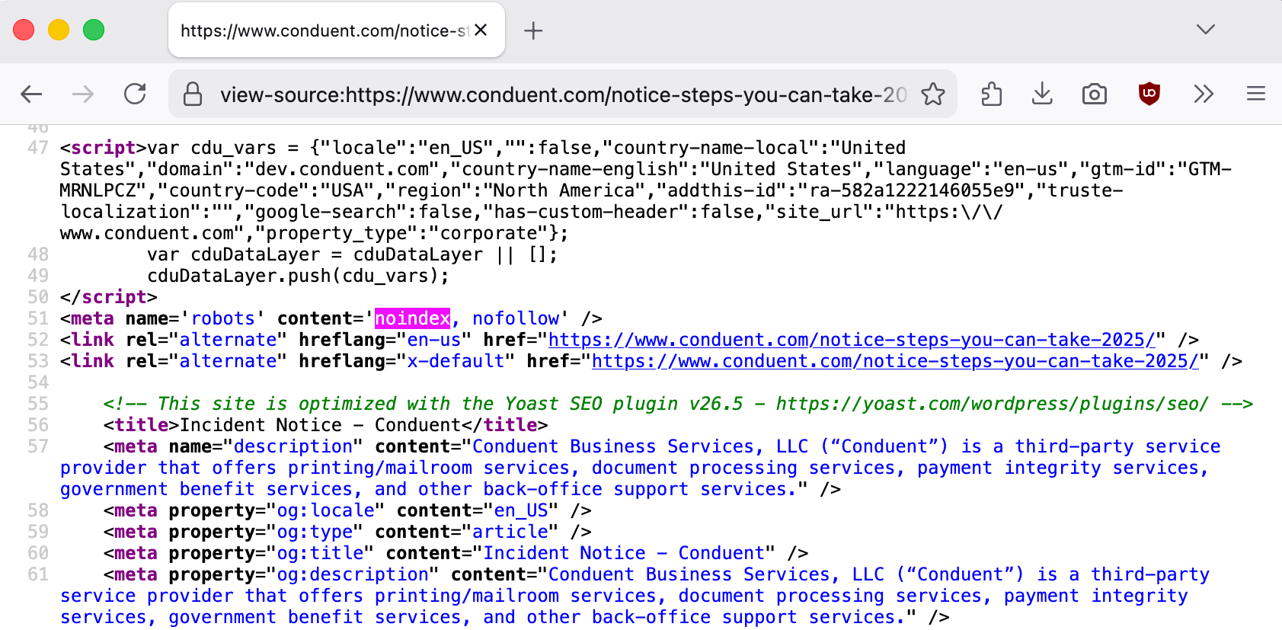Close the conduent.com tab
Screen dimensions: 1282x630
(x=481, y=30)
